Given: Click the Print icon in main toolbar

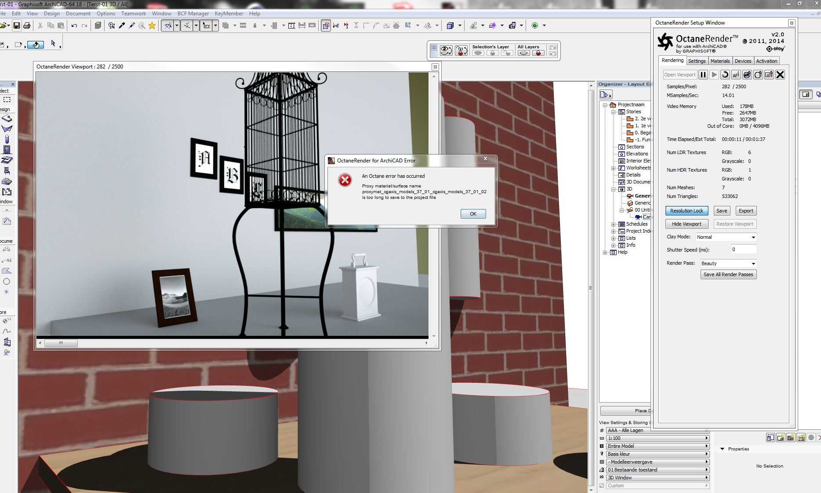Looking at the screenshot, I should click(x=27, y=25).
